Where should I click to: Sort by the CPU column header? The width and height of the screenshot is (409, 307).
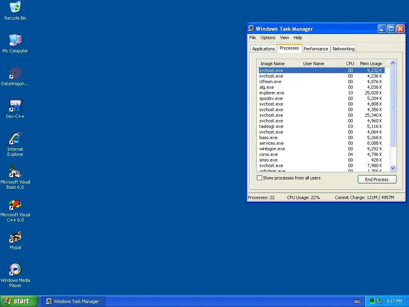click(x=349, y=64)
